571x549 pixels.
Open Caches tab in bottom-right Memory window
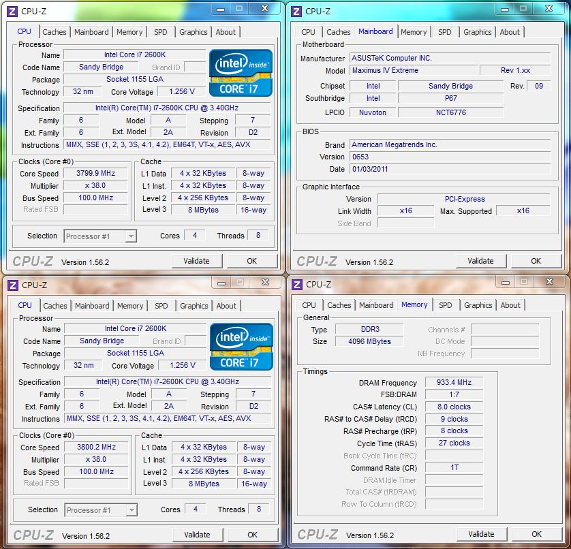click(339, 305)
